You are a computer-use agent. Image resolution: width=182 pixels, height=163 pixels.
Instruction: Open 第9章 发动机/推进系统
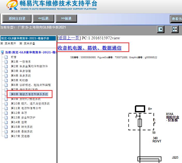[x=26, y=99]
